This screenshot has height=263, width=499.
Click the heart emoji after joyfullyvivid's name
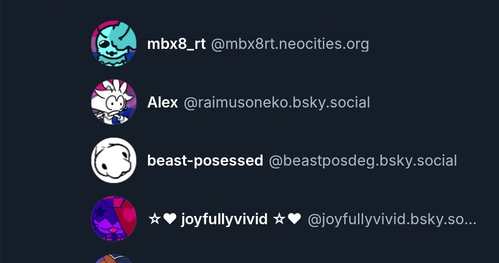click(295, 219)
